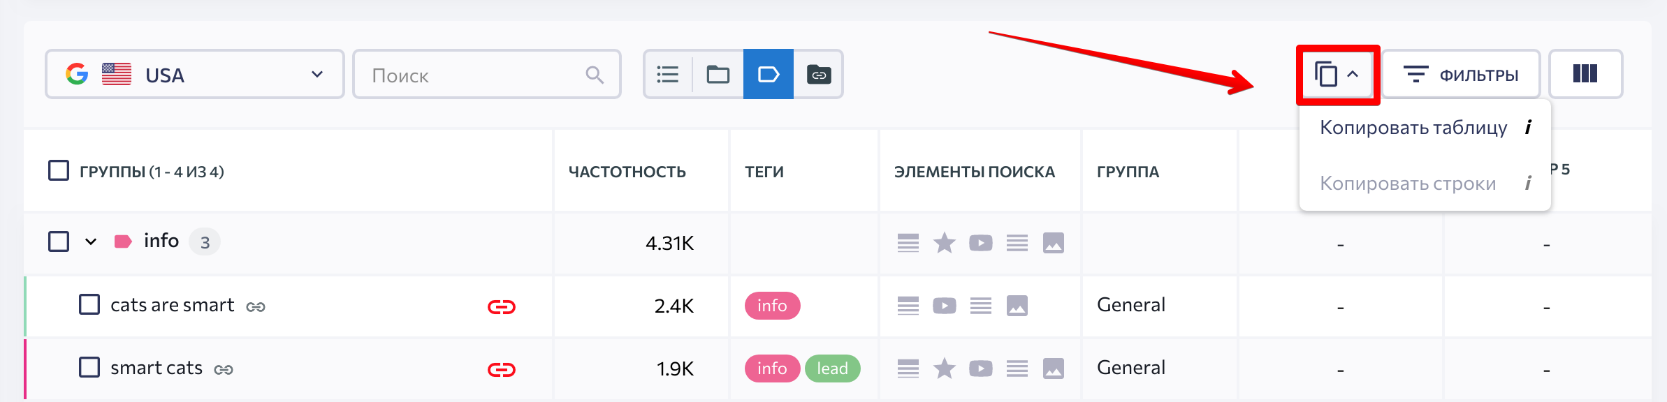
Task: Click image SERP icon in cats are smart row
Action: [x=1017, y=306]
